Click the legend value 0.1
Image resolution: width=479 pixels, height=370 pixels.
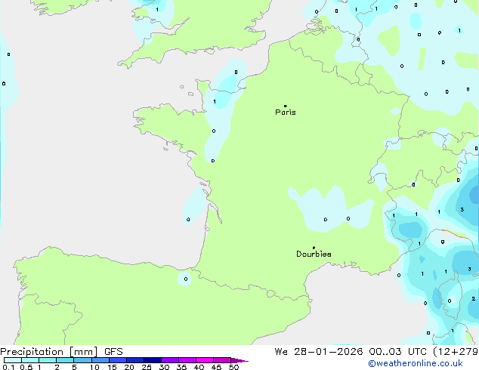[x=8, y=367]
